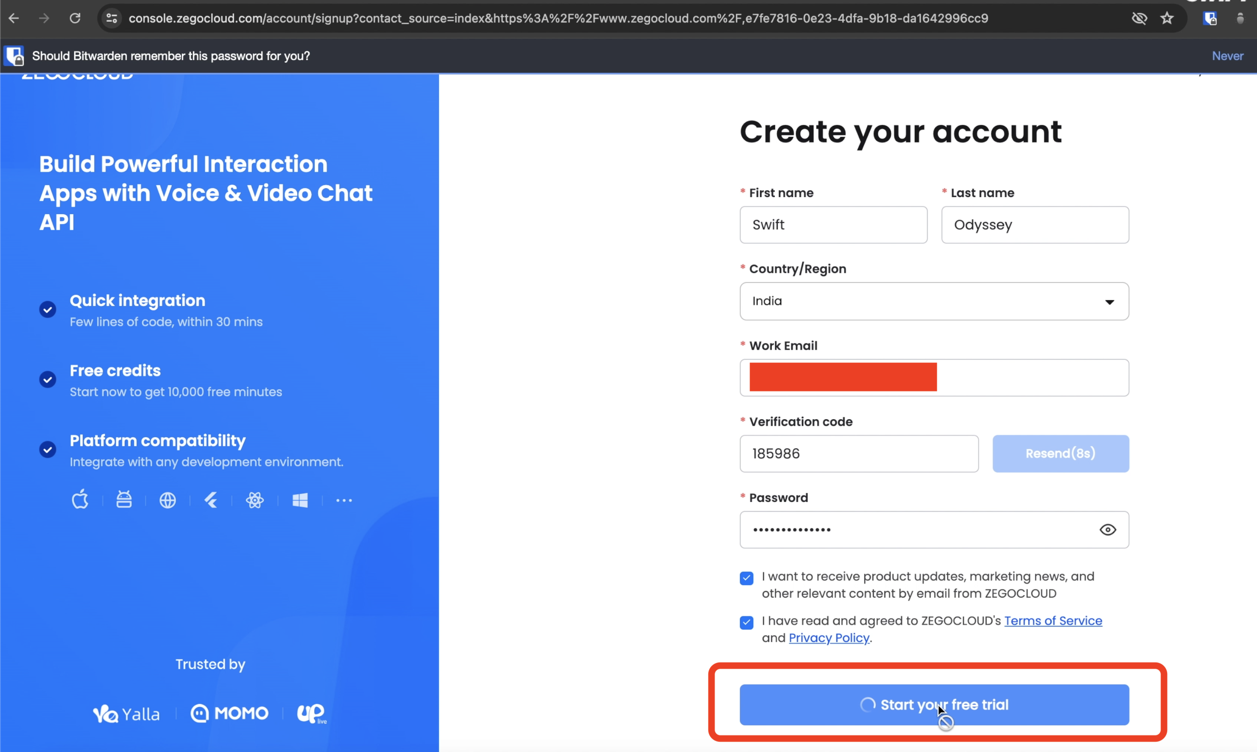
Task: Click Never on Bitwarden prompt
Action: 1227,56
